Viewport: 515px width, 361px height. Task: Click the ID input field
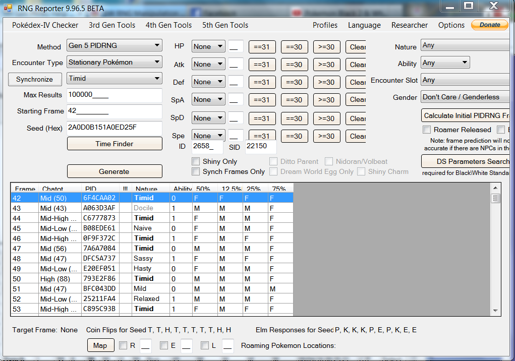[x=207, y=146]
